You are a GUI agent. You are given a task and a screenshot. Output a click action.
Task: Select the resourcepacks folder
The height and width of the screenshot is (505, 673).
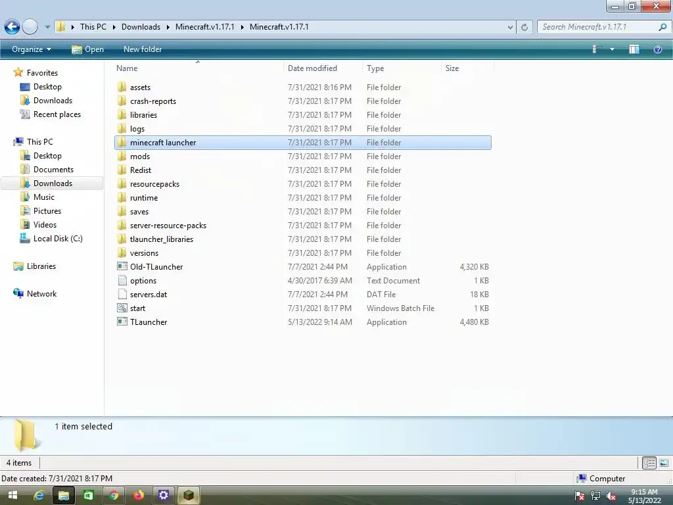302,184
